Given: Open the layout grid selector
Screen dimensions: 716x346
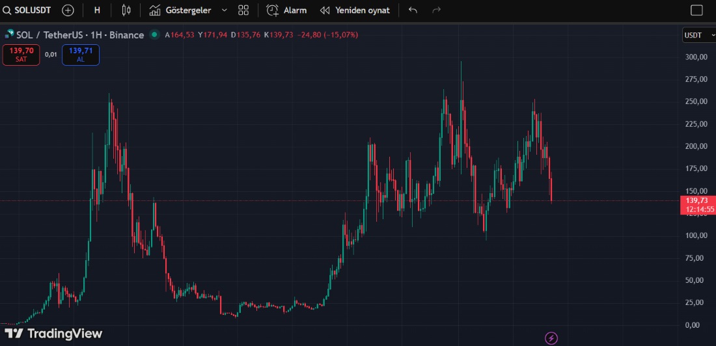Looking at the screenshot, I should pyautogui.click(x=243, y=10).
